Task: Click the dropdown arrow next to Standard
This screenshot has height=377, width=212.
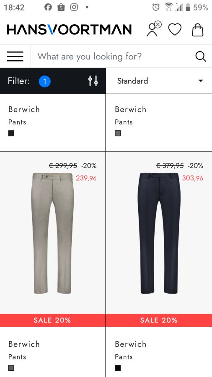Action: [201, 81]
